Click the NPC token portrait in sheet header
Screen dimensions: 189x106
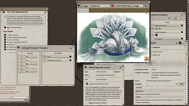(x=180, y=43)
